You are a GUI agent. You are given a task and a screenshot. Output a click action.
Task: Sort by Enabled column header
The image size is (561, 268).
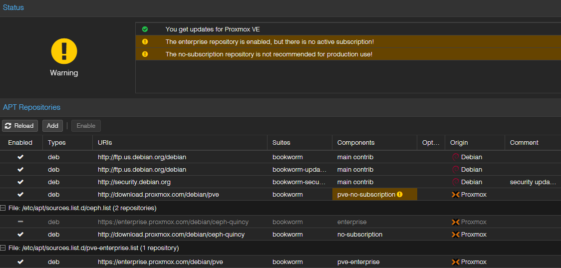pyautogui.click(x=21, y=142)
